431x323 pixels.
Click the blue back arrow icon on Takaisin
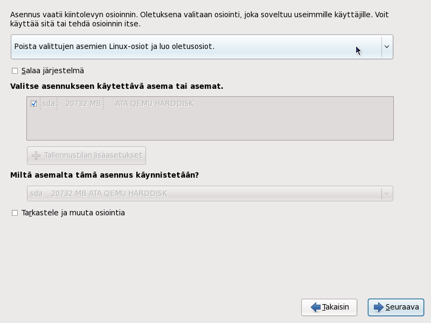(316, 307)
